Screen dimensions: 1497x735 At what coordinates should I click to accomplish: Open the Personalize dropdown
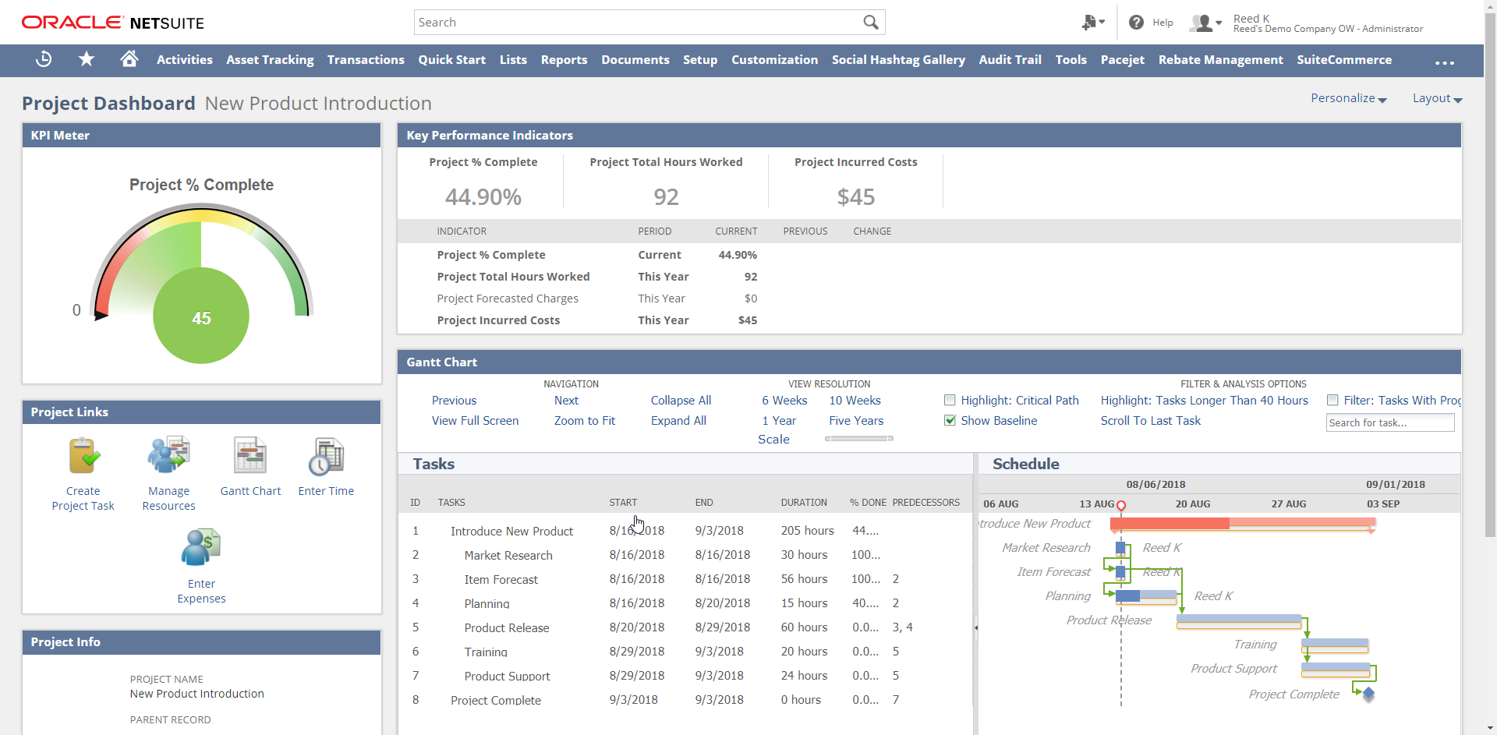click(x=1348, y=98)
